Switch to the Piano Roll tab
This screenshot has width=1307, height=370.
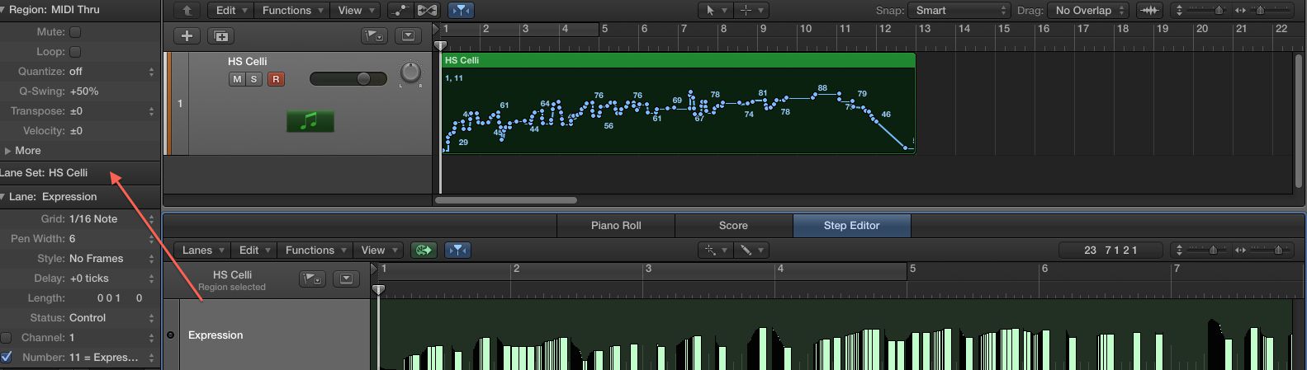coord(616,226)
